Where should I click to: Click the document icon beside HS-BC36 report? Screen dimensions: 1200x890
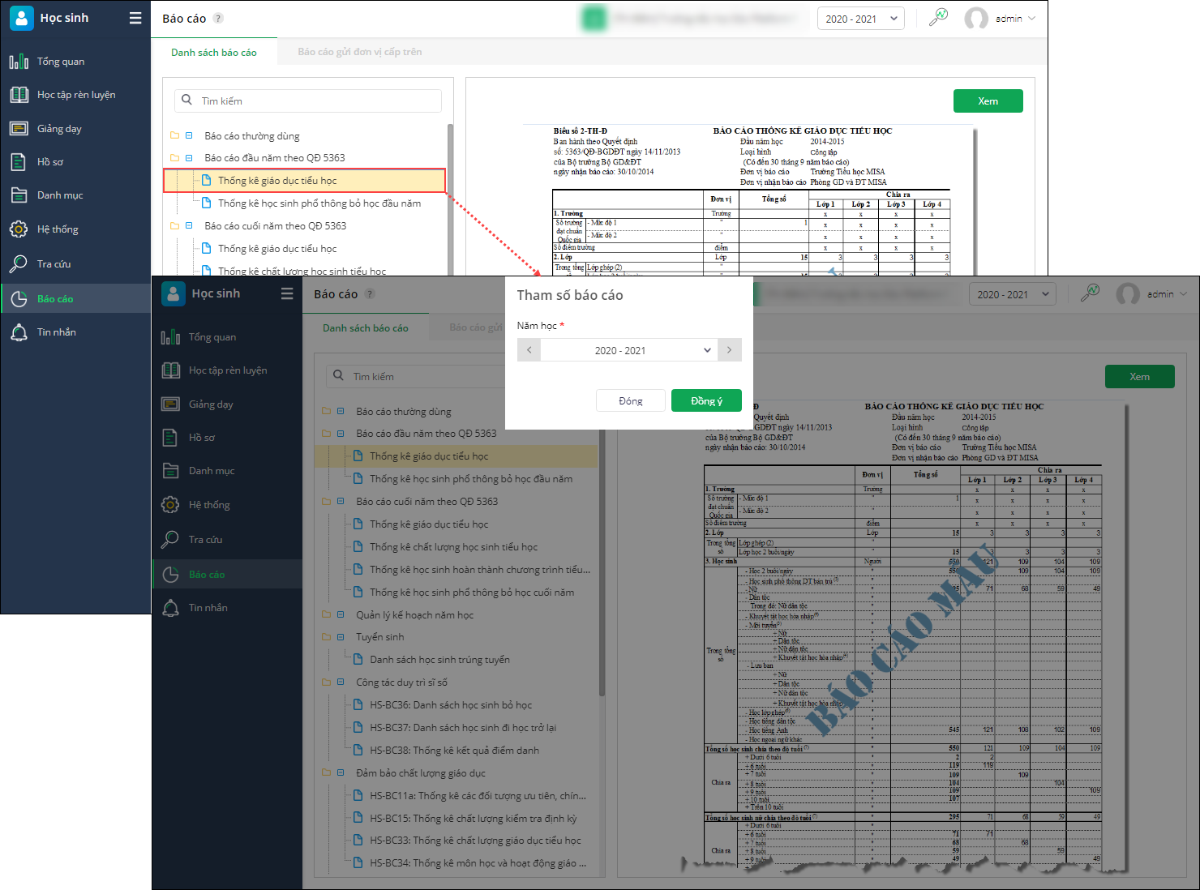click(x=358, y=705)
